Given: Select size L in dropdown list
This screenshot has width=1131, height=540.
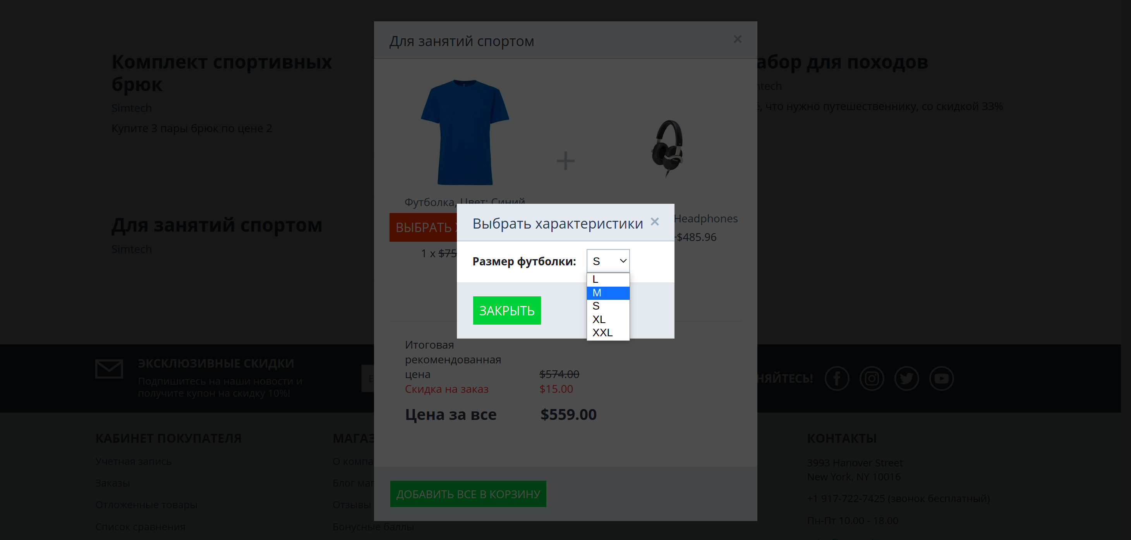Looking at the screenshot, I should pos(608,279).
